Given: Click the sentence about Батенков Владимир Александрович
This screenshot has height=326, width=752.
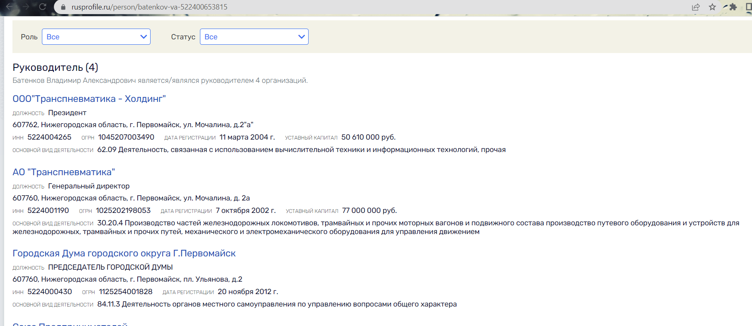Looking at the screenshot, I should pyautogui.click(x=160, y=80).
